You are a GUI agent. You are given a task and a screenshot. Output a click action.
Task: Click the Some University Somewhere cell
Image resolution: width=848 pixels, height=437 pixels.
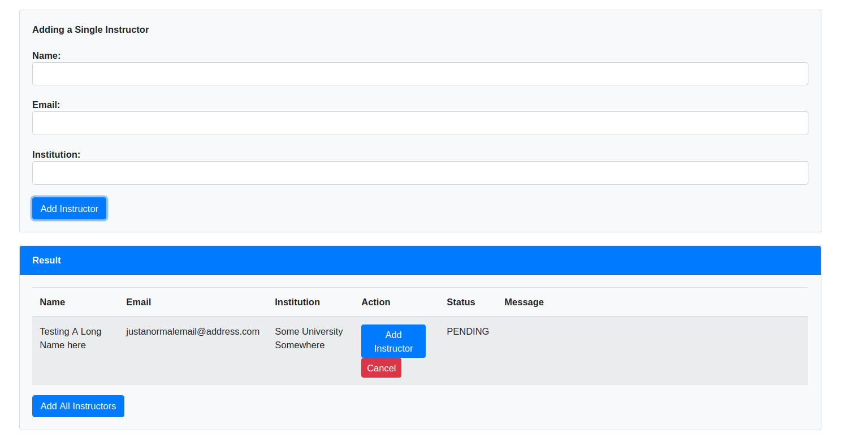pyautogui.click(x=309, y=338)
